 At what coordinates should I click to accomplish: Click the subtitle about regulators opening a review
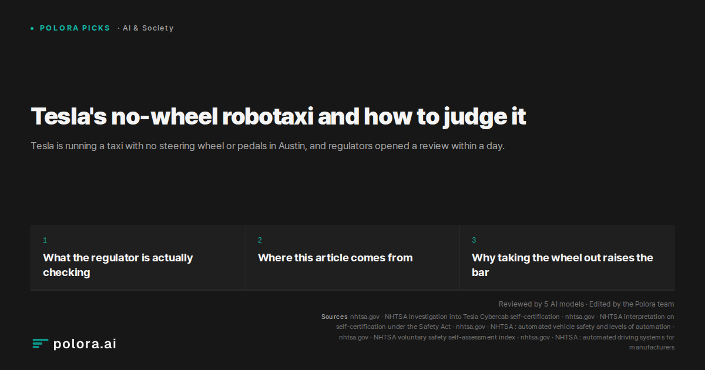pos(267,146)
